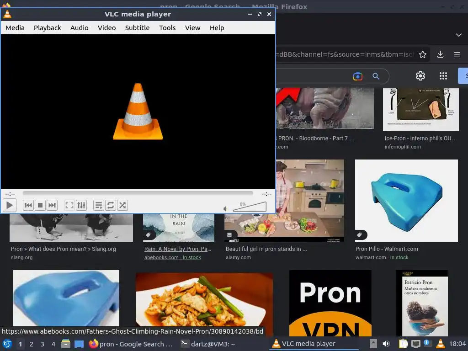Image resolution: width=468 pixels, height=351 pixels.
Task: Switch to workspace 4
Action: pos(53,344)
